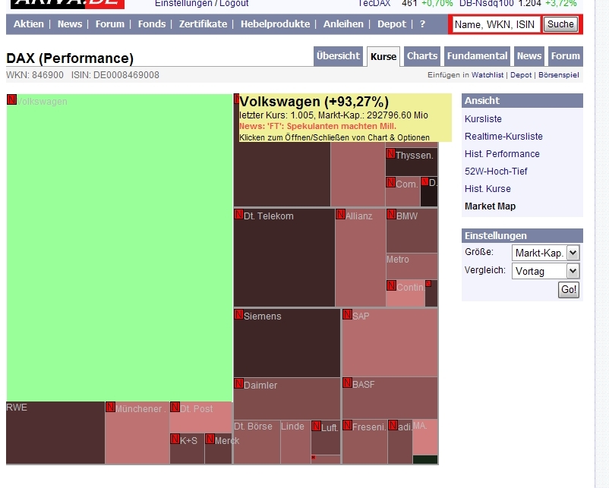Switch to the Fundamental tab
609x488 pixels.
(x=477, y=56)
